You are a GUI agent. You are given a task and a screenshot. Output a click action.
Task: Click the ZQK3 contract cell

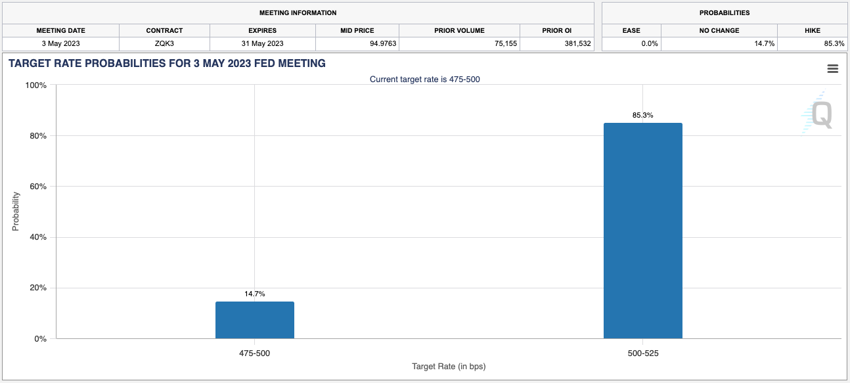[x=164, y=43]
